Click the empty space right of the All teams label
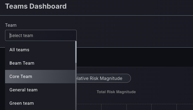This screenshot has width=193, height=110. [52, 50]
